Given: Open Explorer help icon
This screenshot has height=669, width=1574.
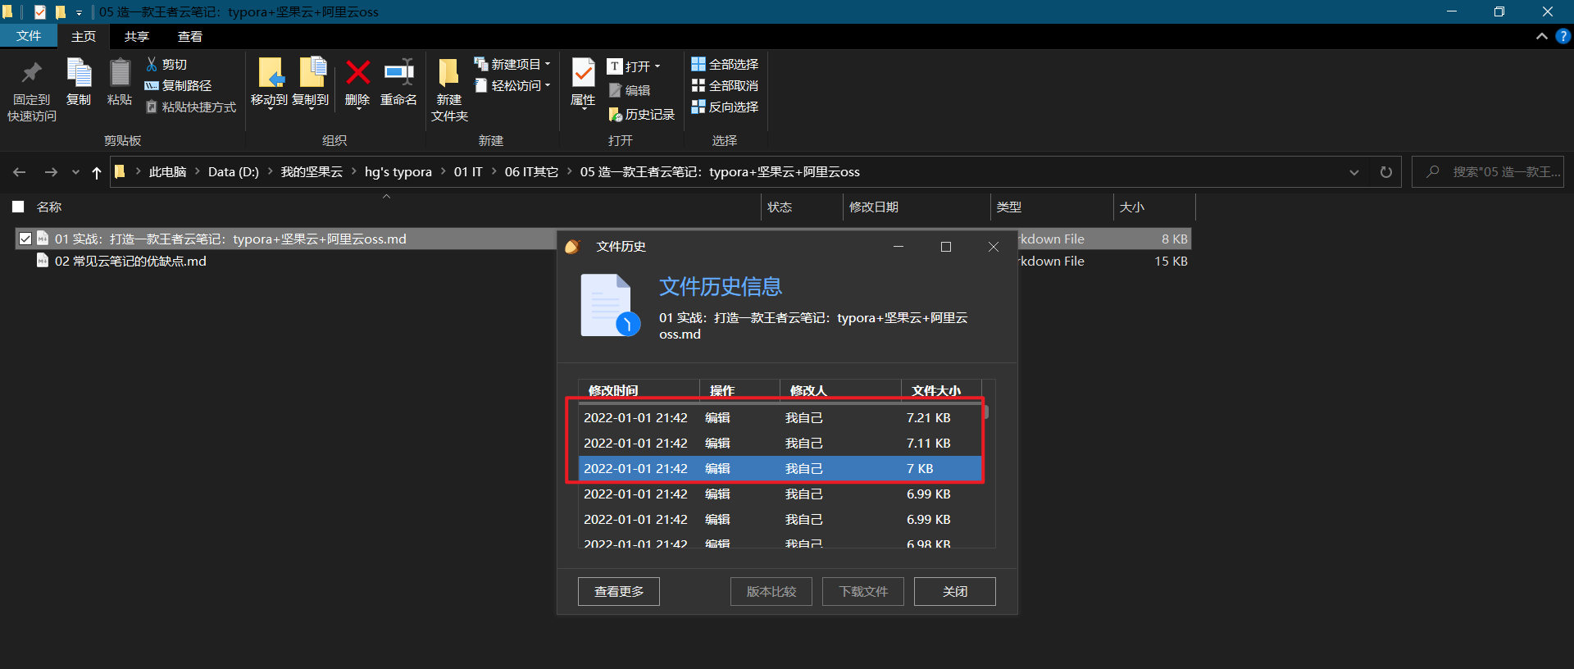Looking at the screenshot, I should 1563,36.
